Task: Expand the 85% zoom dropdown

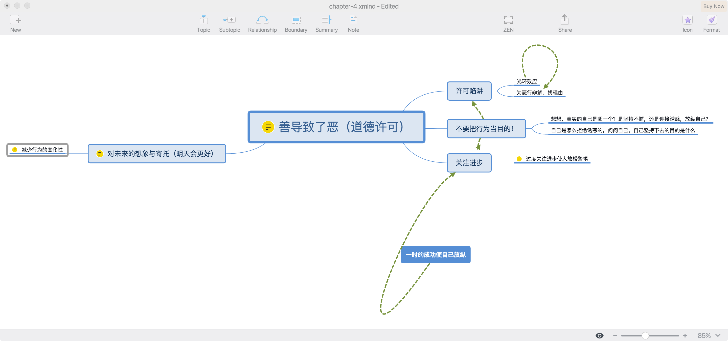Action: coord(718,336)
